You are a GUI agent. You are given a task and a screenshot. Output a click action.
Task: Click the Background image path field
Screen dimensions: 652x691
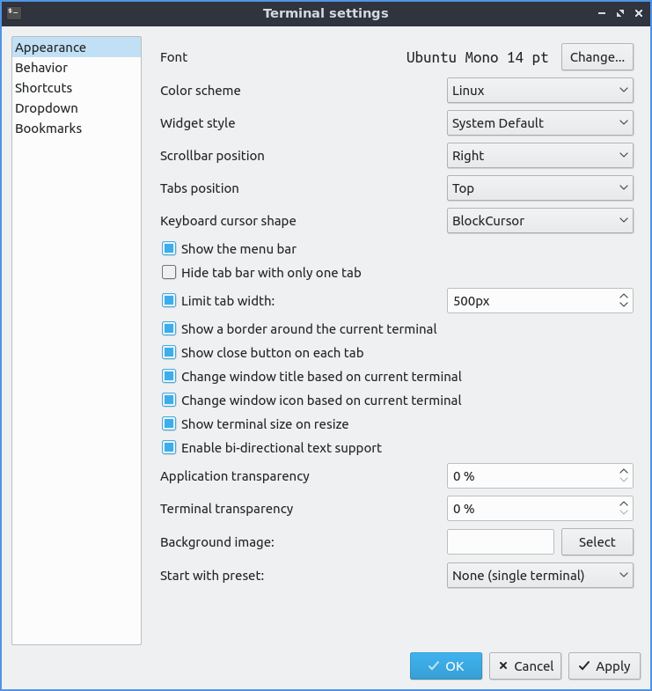(501, 542)
